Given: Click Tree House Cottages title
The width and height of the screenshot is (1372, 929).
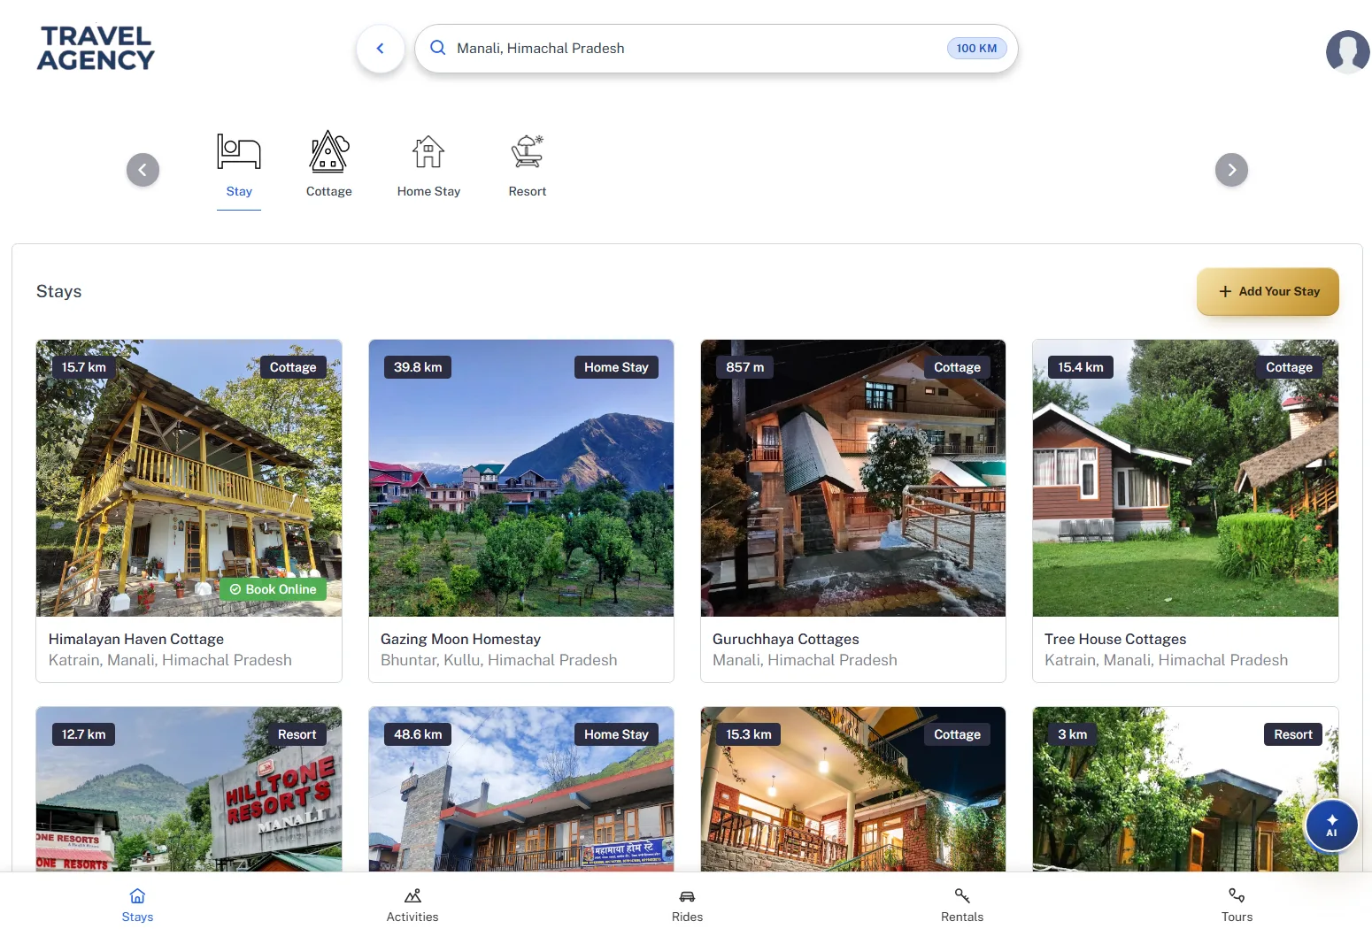Looking at the screenshot, I should [1115, 639].
